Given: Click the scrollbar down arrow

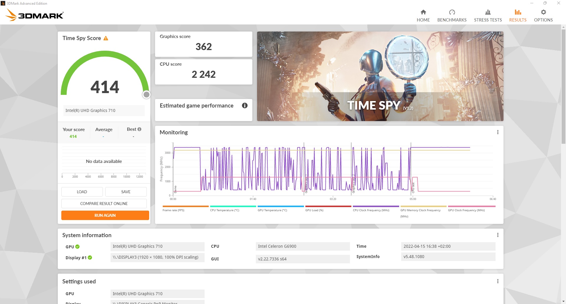Looking at the screenshot, I should [563, 301].
